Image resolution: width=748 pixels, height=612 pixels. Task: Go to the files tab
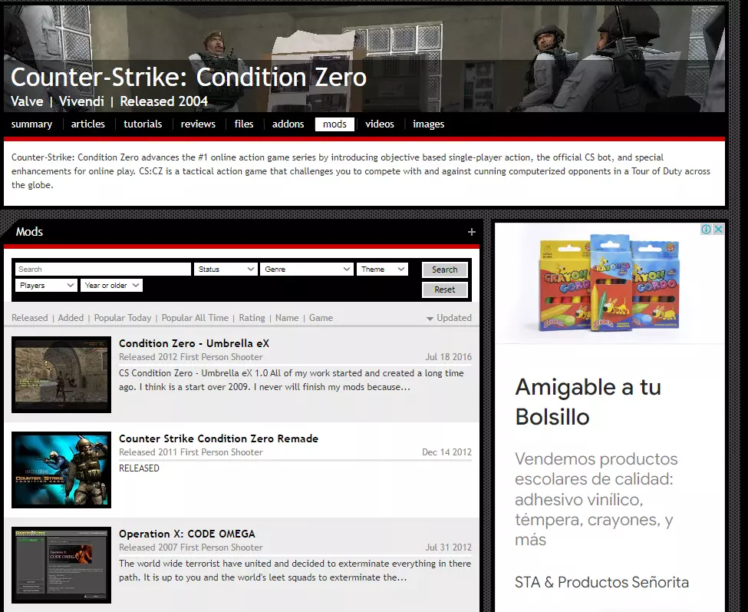pos(244,124)
